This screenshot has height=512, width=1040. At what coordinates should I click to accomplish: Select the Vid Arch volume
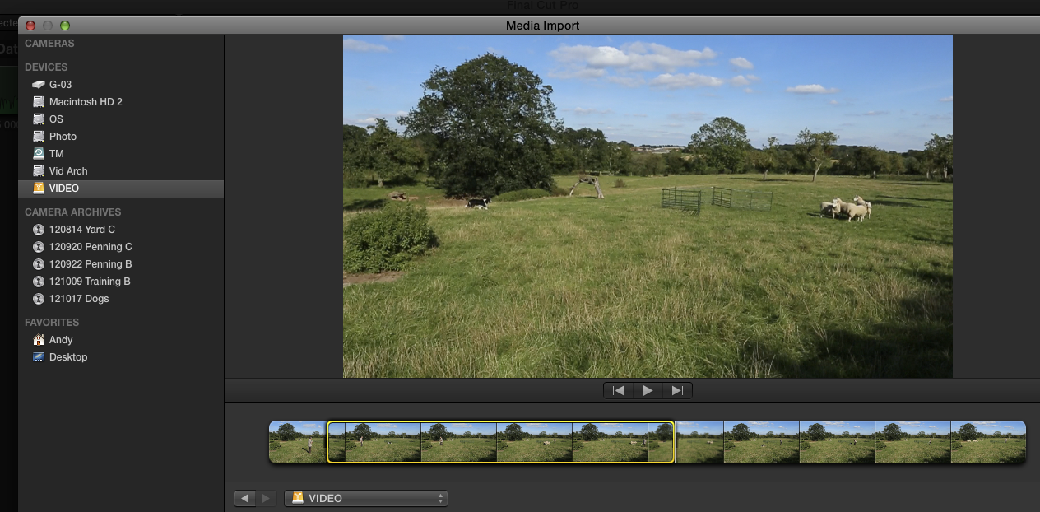click(x=67, y=171)
